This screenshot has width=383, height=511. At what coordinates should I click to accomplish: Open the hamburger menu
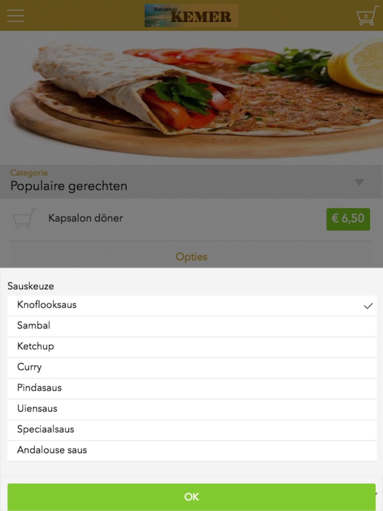16,16
